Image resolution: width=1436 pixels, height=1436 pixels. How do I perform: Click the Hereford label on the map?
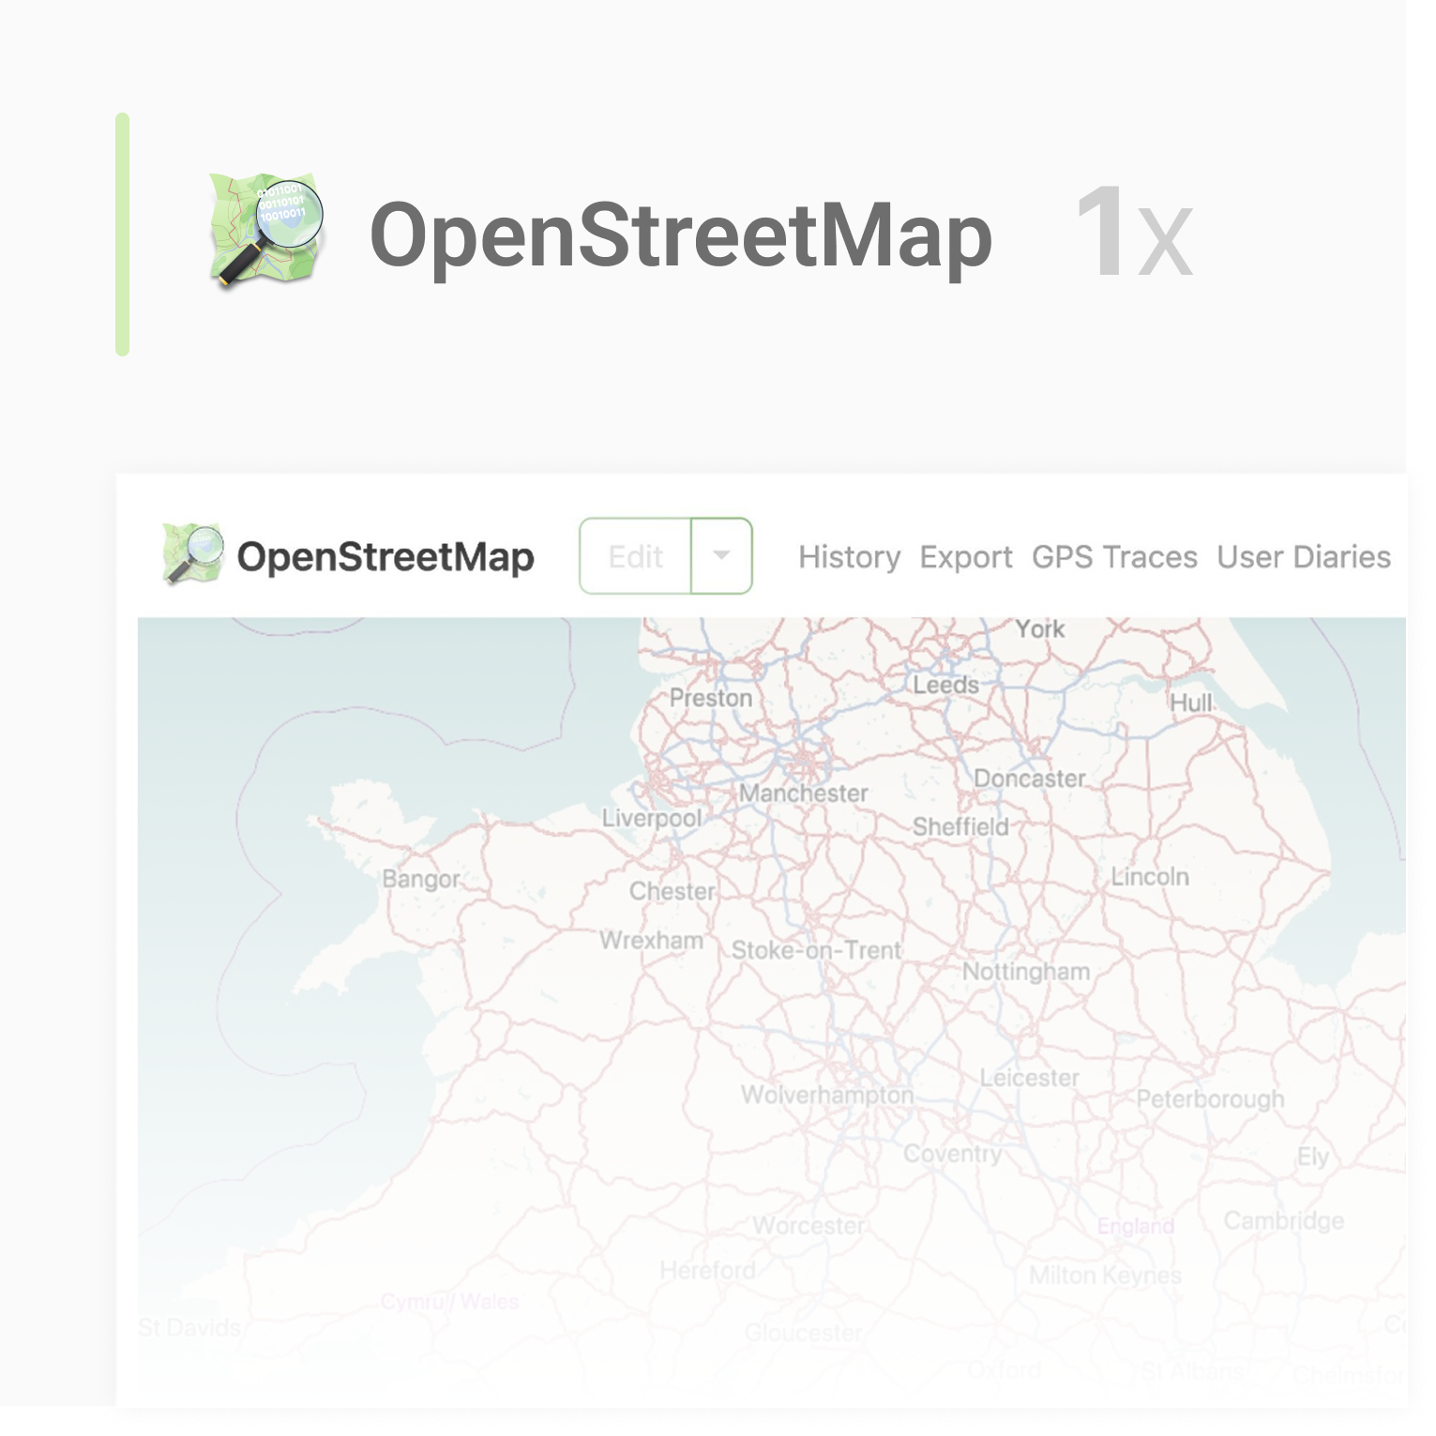pos(708,1271)
